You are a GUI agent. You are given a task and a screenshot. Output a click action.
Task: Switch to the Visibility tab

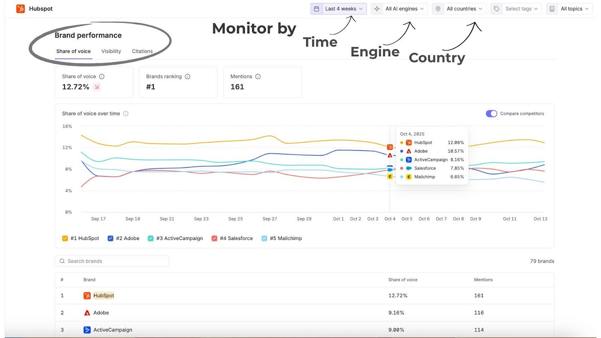111,51
